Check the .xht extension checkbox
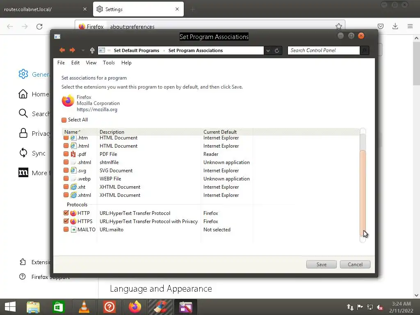The width and height of the screenshot is (420, 315). pos(66,187)
